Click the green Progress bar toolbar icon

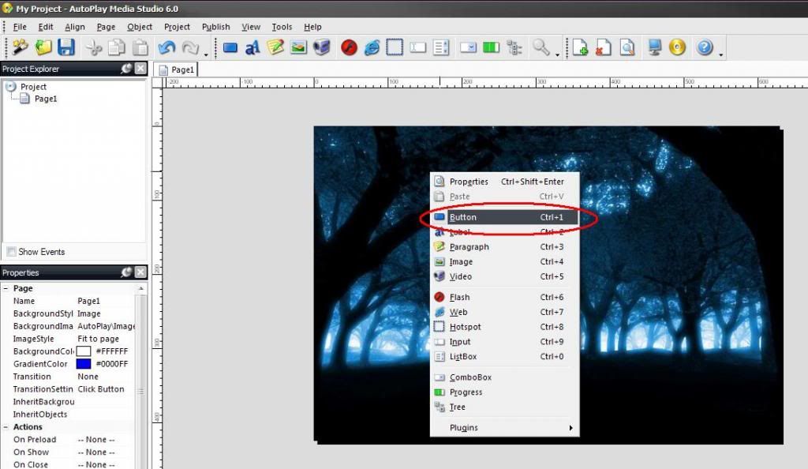click(x=490, y=48)
